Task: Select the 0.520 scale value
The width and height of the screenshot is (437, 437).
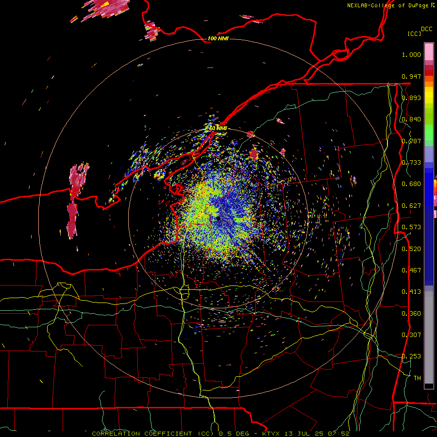Action: point(411,249)
